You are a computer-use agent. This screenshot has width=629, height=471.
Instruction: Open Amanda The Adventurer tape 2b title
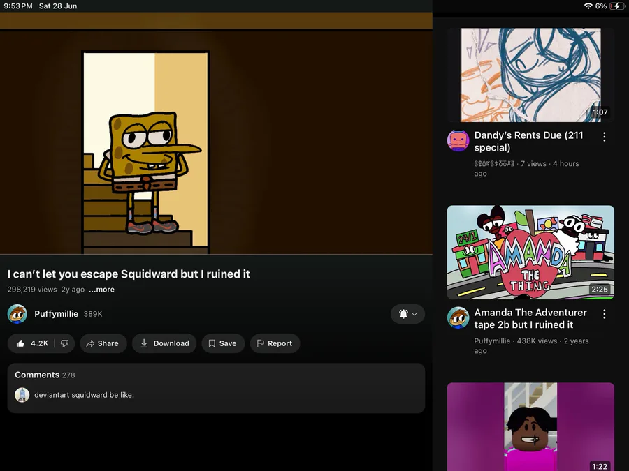coord(530,318)
